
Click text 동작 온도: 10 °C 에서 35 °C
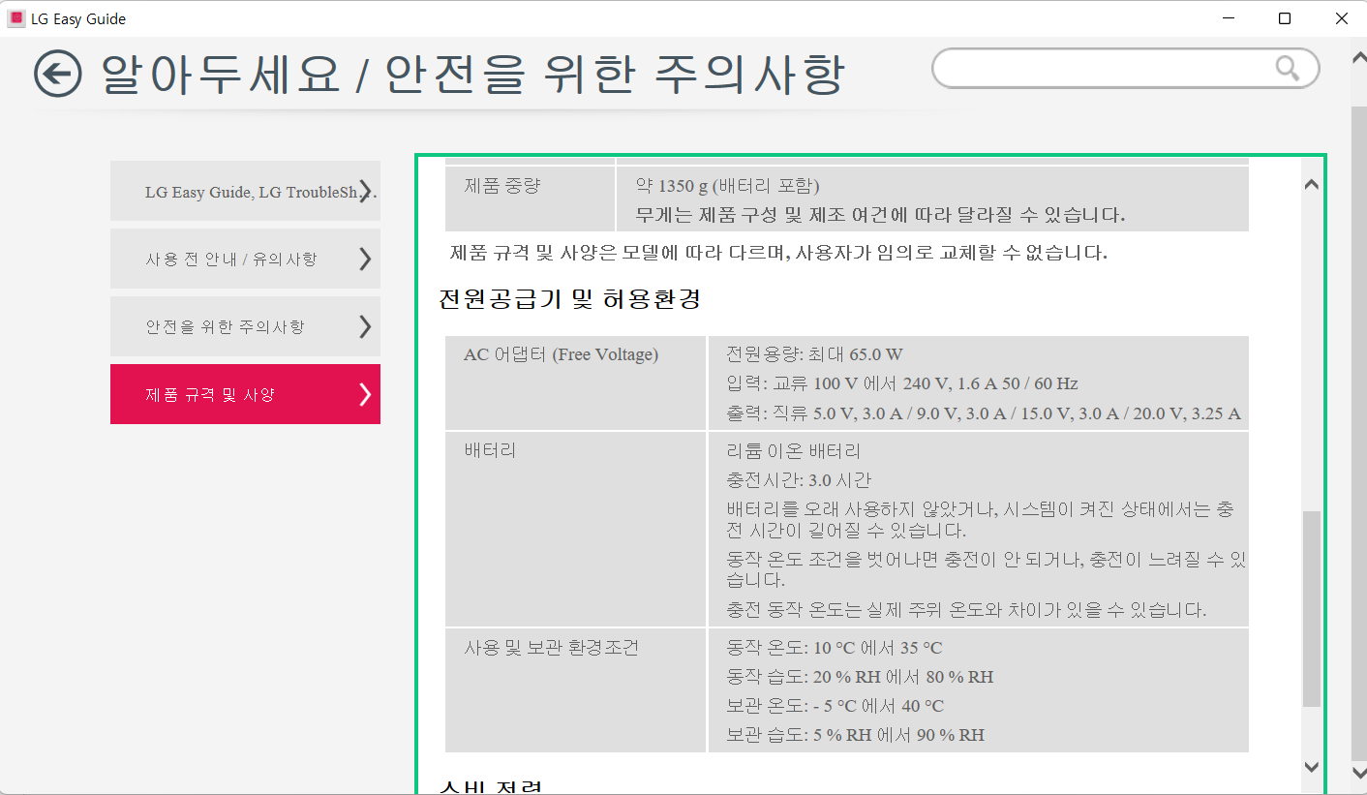[834, 648]
